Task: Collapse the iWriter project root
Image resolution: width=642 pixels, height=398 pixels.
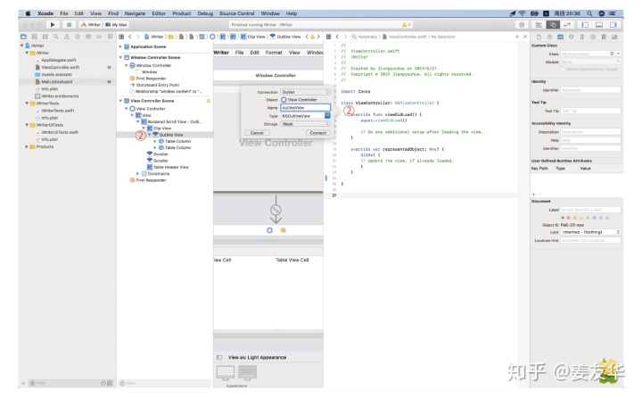Action: (22, 46)
